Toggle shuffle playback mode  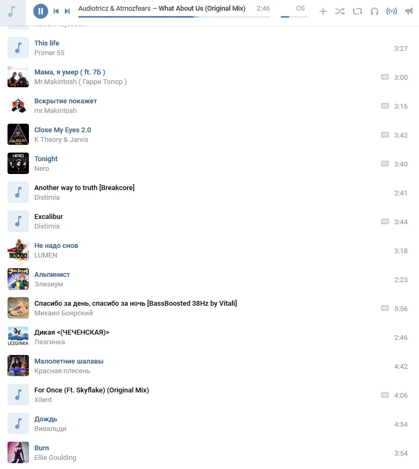pyautogui.click(x=340, y=11)
